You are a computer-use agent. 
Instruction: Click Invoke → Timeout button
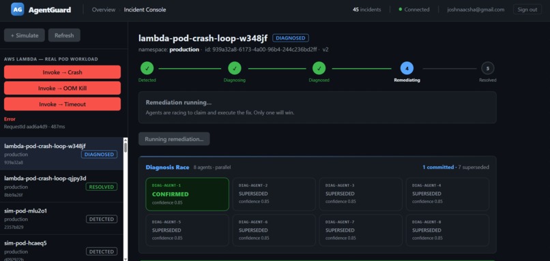click(62, 104)
